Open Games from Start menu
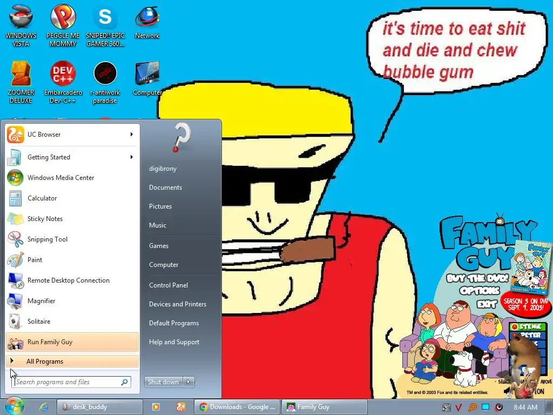 click(x=159, y=246)
